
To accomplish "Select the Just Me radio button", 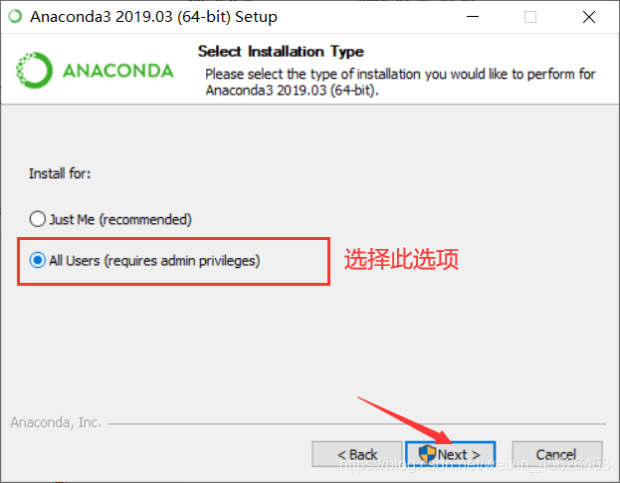I will [x=38, y=219].
